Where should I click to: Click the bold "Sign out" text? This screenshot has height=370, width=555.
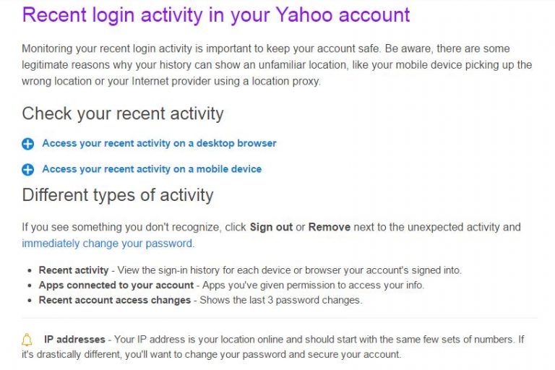click(x=271, y=227)
